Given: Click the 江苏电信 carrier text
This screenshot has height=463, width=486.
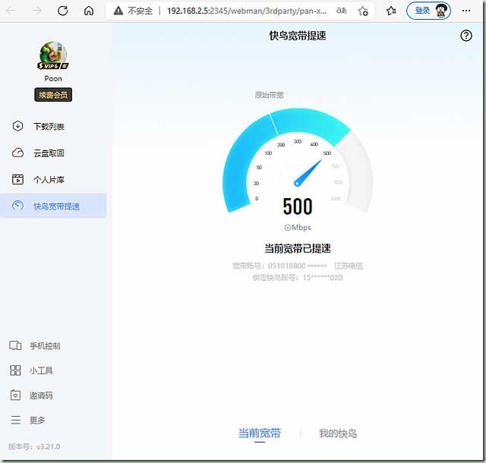Looking at the screenshot, I should (349, 266).
